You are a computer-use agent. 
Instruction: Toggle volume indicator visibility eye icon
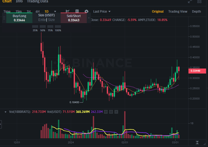[106, 112]
